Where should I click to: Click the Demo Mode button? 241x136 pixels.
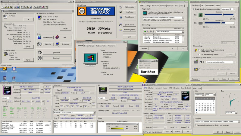(x=57, y=53)
